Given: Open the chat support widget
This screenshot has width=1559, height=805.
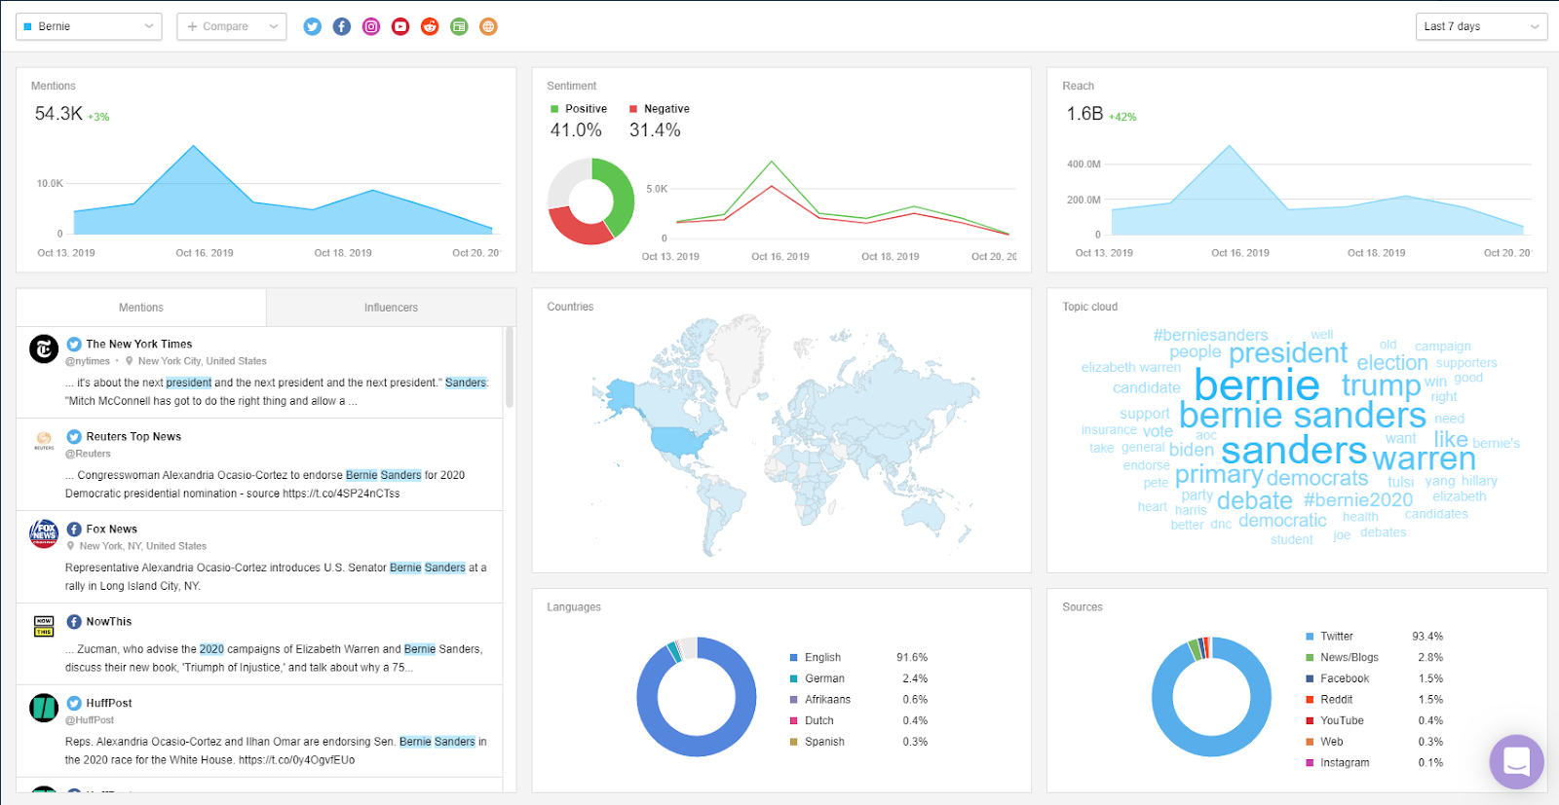Looking at the screenshot, I should 1516,761.
